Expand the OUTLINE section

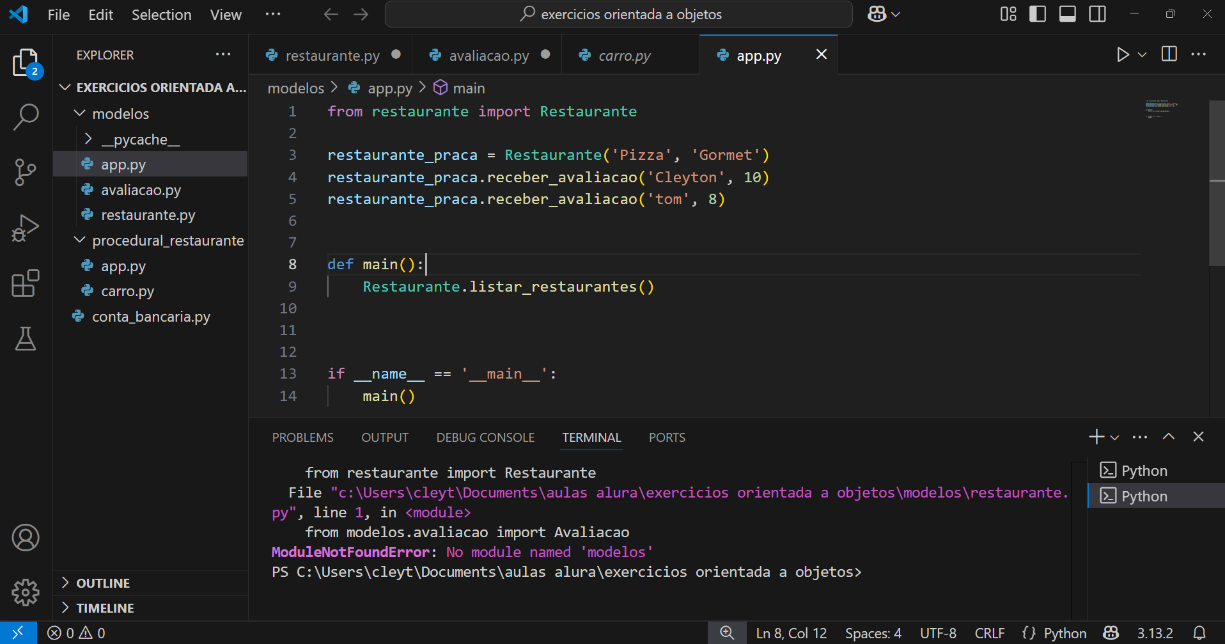tap(150, 583)
